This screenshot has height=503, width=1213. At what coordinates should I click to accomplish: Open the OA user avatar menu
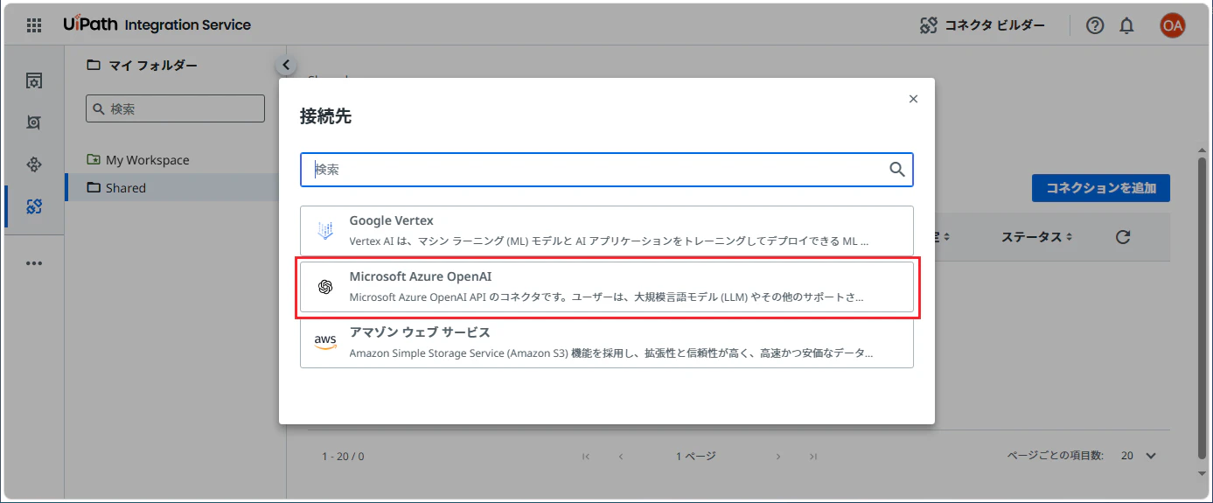[x=1172, y=25]
